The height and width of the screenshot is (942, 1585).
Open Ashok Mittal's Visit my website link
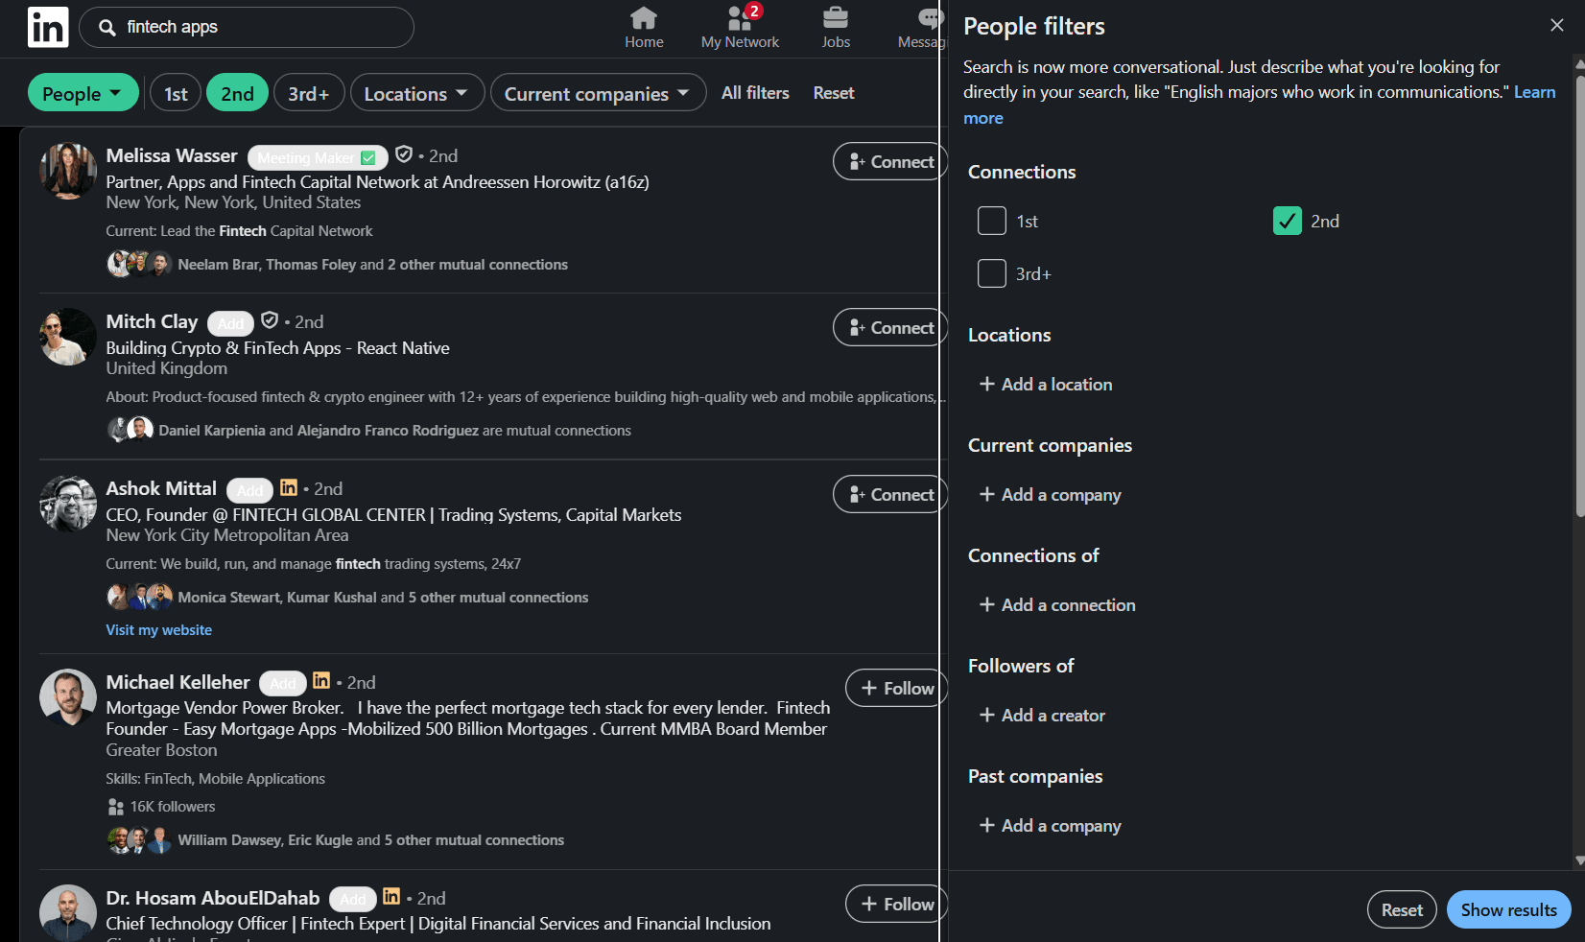click(158, 630)
